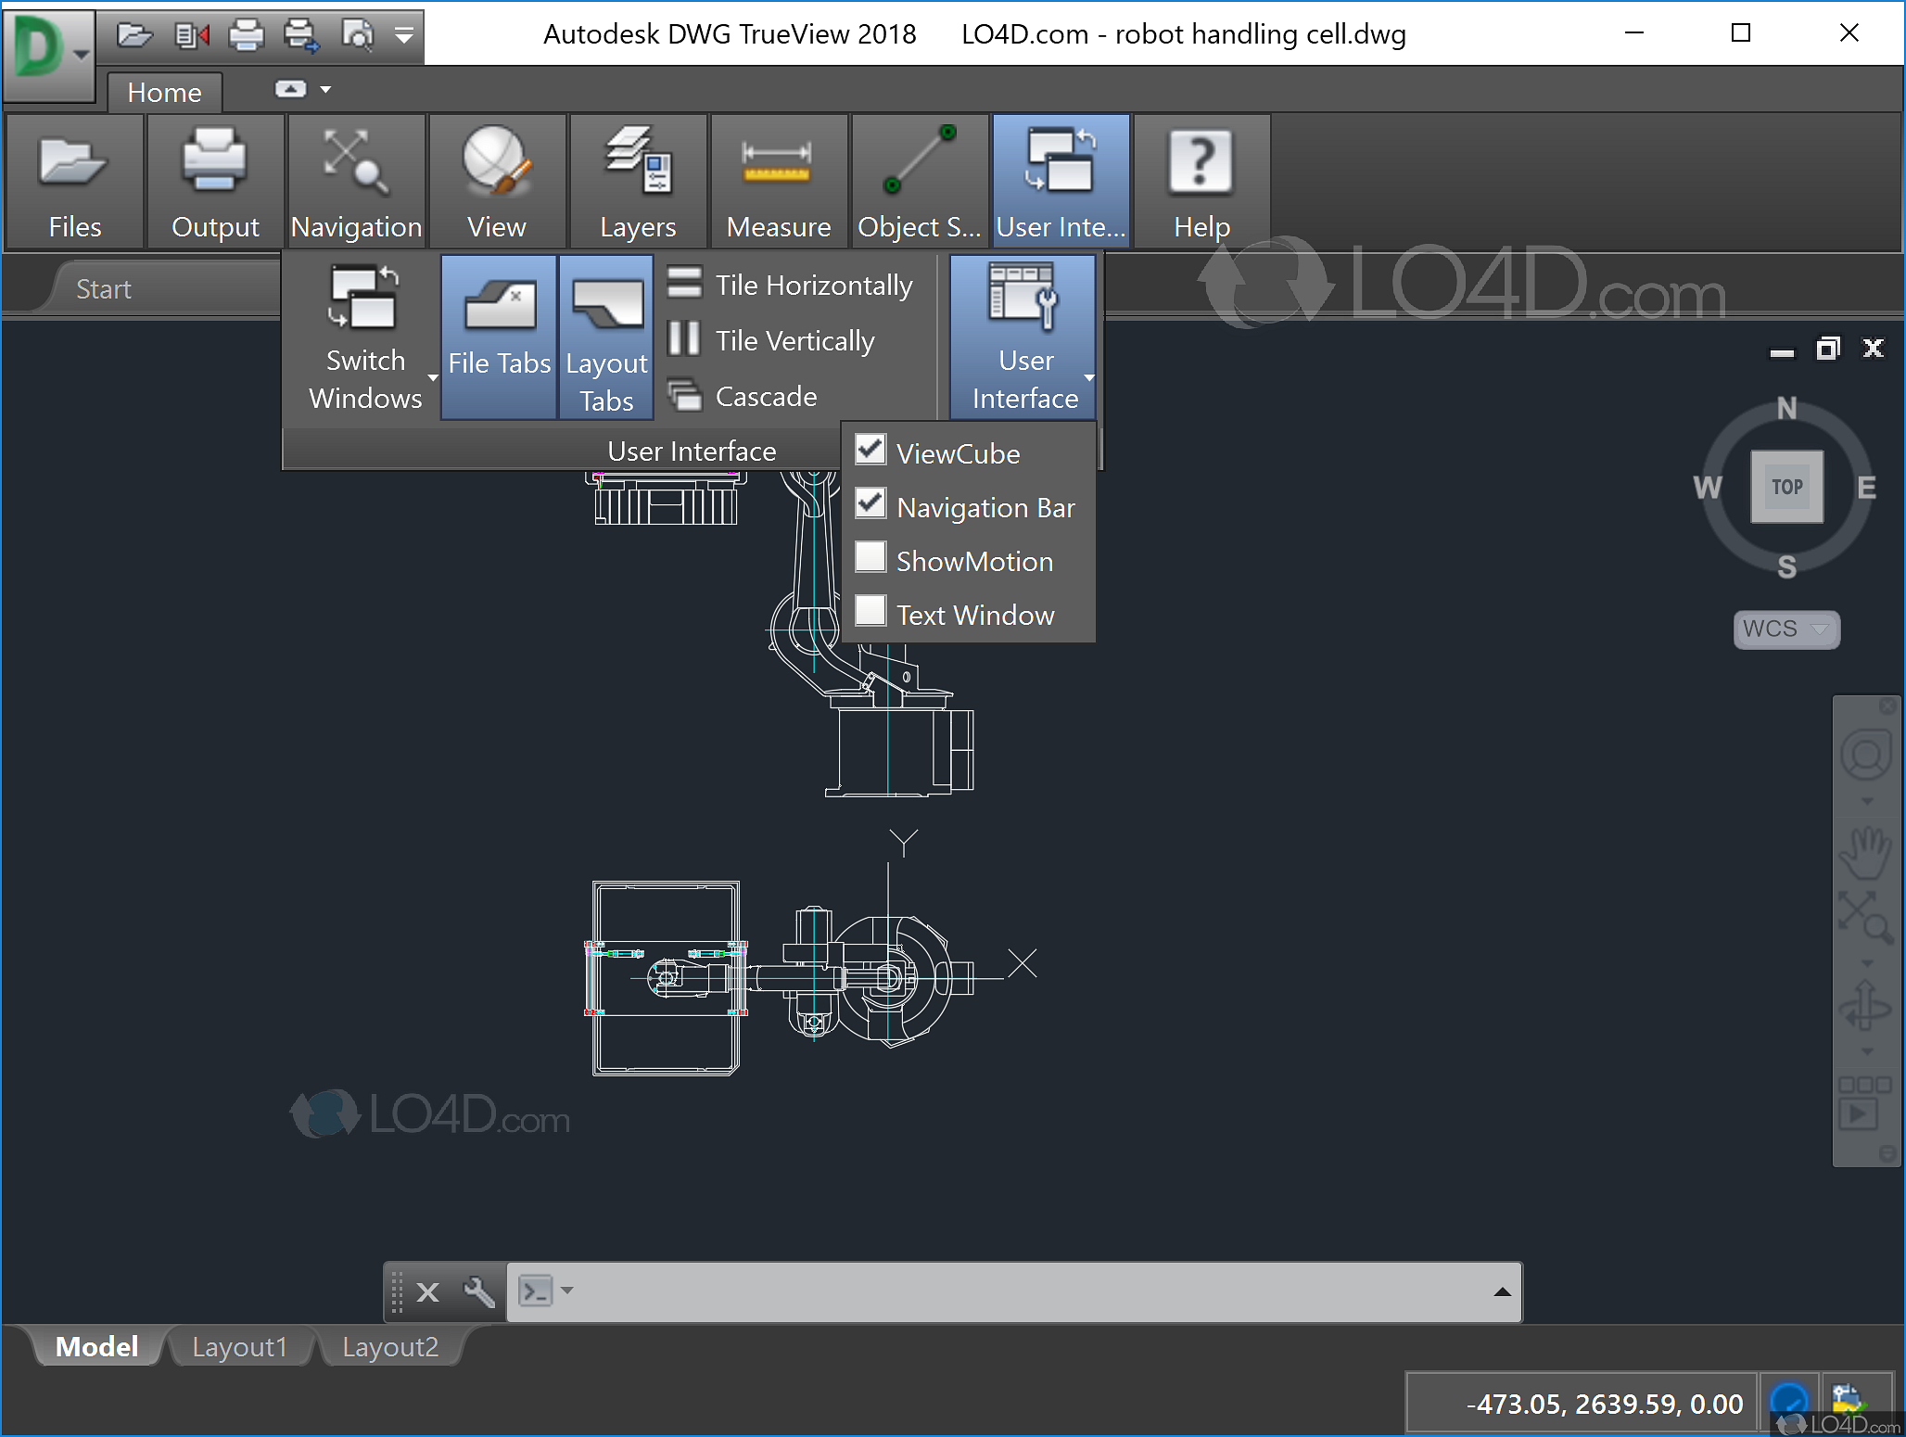Click the command line customize wrench icon

tap(477, 1291)
